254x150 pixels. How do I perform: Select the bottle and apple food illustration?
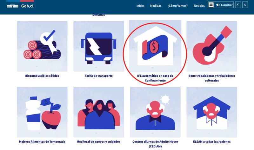tap(42, 112)
